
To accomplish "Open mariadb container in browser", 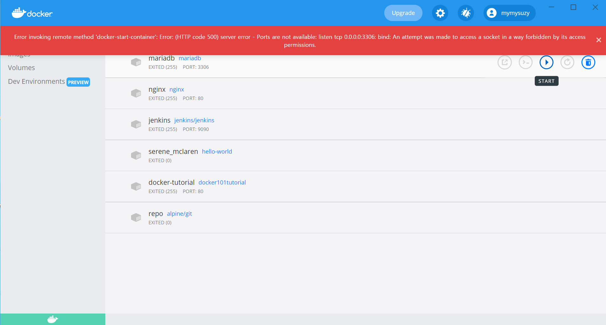I will pos(505,62).
